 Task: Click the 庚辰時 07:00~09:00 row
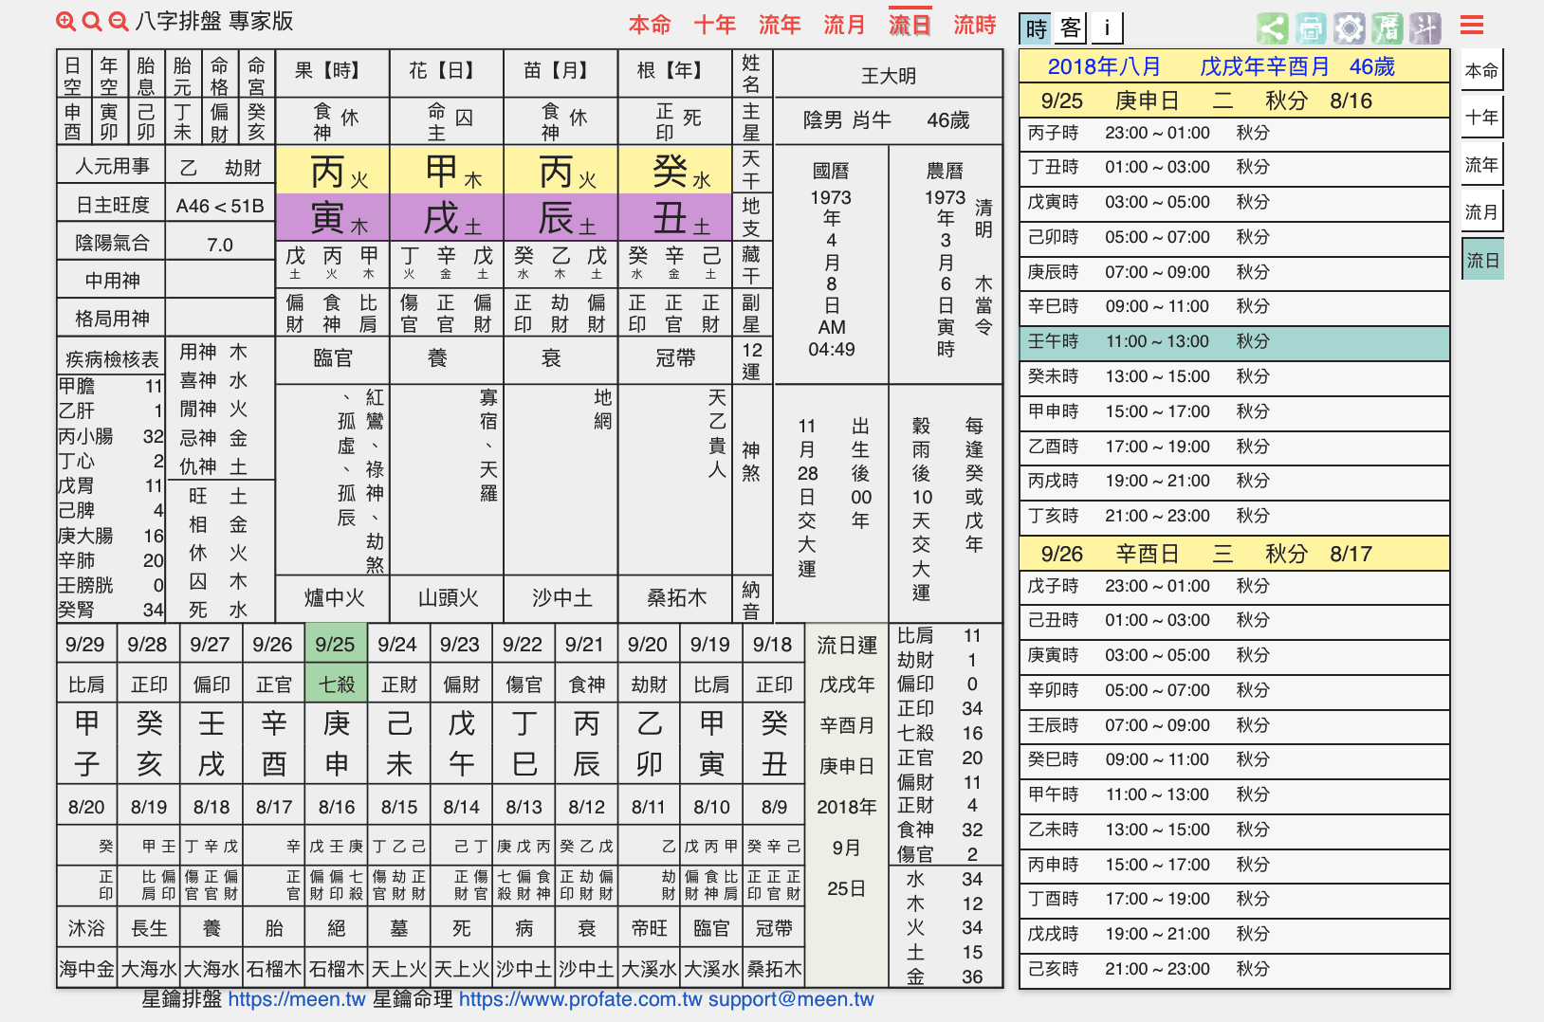click(x=1234, y=272)
